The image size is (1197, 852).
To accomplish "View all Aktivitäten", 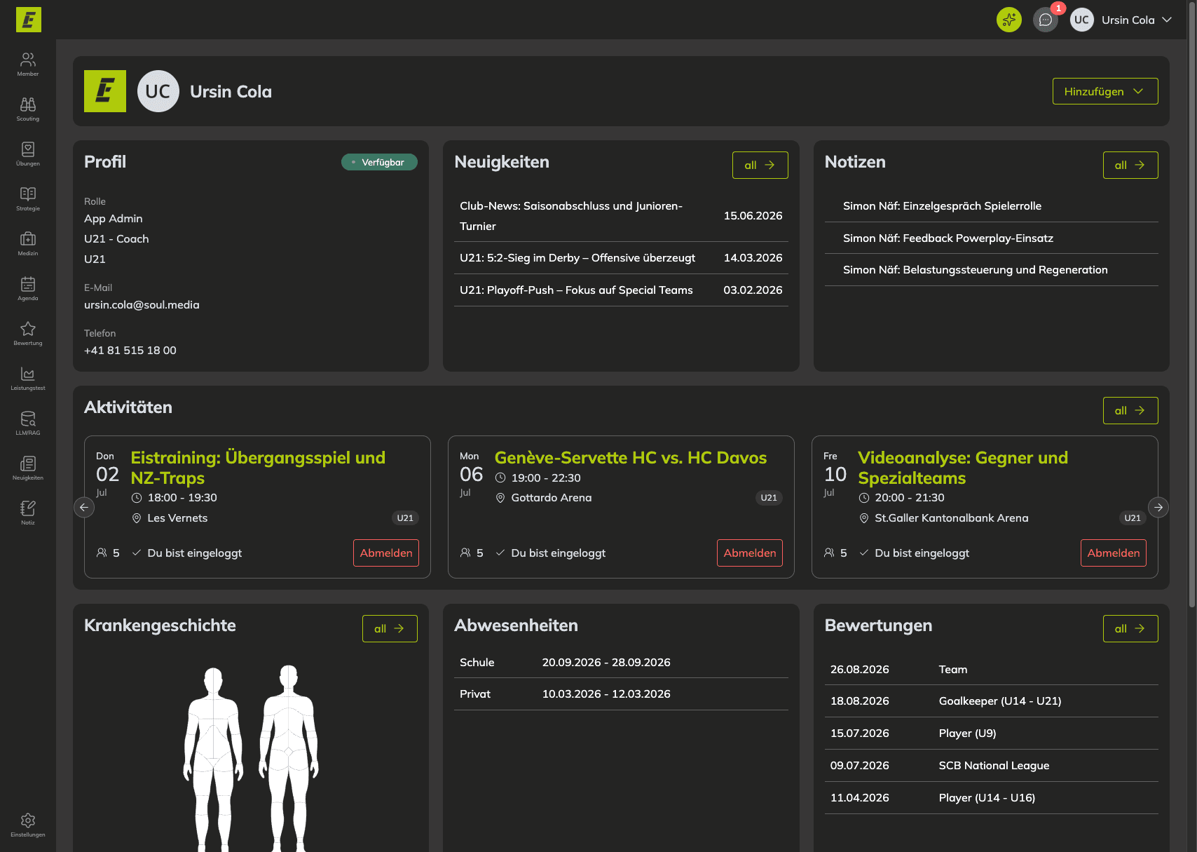I will (1130, 410).
